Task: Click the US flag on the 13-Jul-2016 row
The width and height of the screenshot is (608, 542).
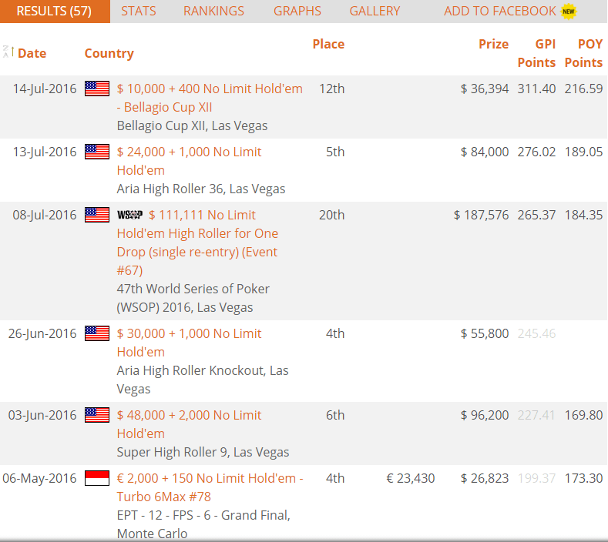Action: pos(97,152)
